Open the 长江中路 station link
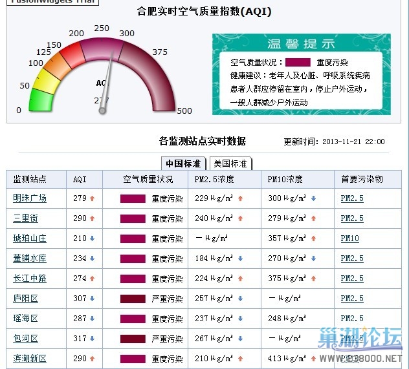 click(30, 279)
